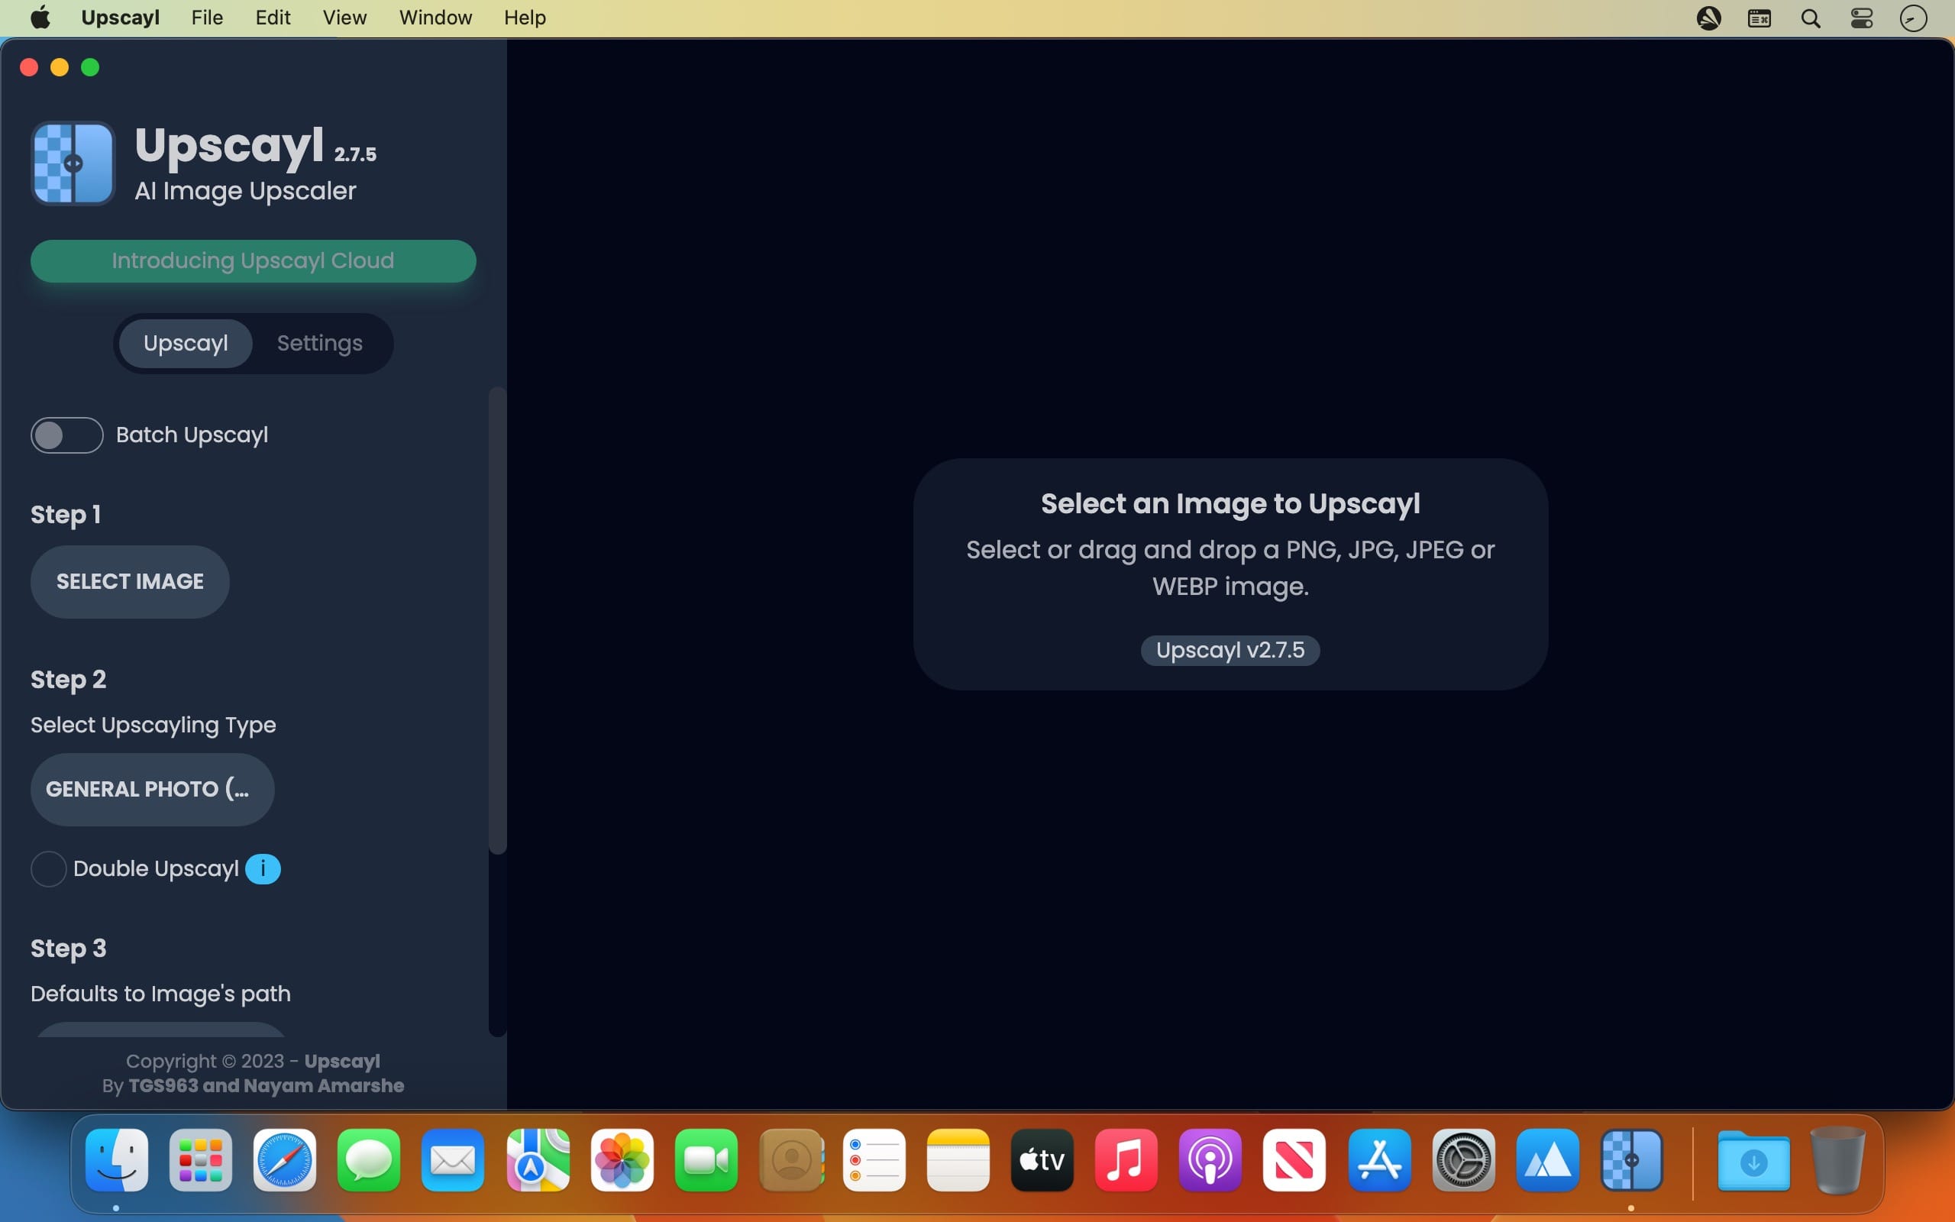Viewport: 1955px width, 1222px height.
Task: Click the sidebar vertical scrollbar
Action: click(498, 621)
